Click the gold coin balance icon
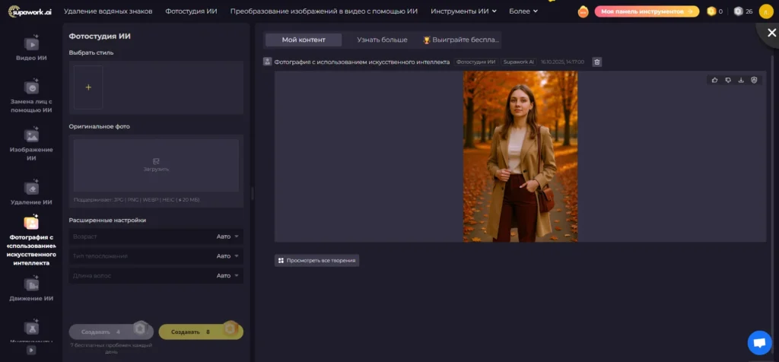Image resolution: width=779 pixels, height=362 pixels. coord(711,11)
